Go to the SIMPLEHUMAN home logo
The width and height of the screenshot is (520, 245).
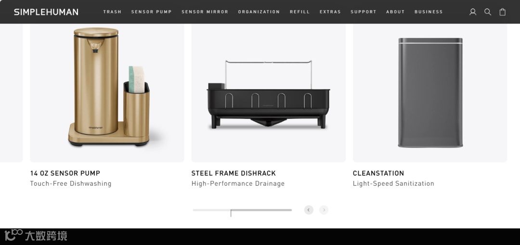tap(46, 12)
